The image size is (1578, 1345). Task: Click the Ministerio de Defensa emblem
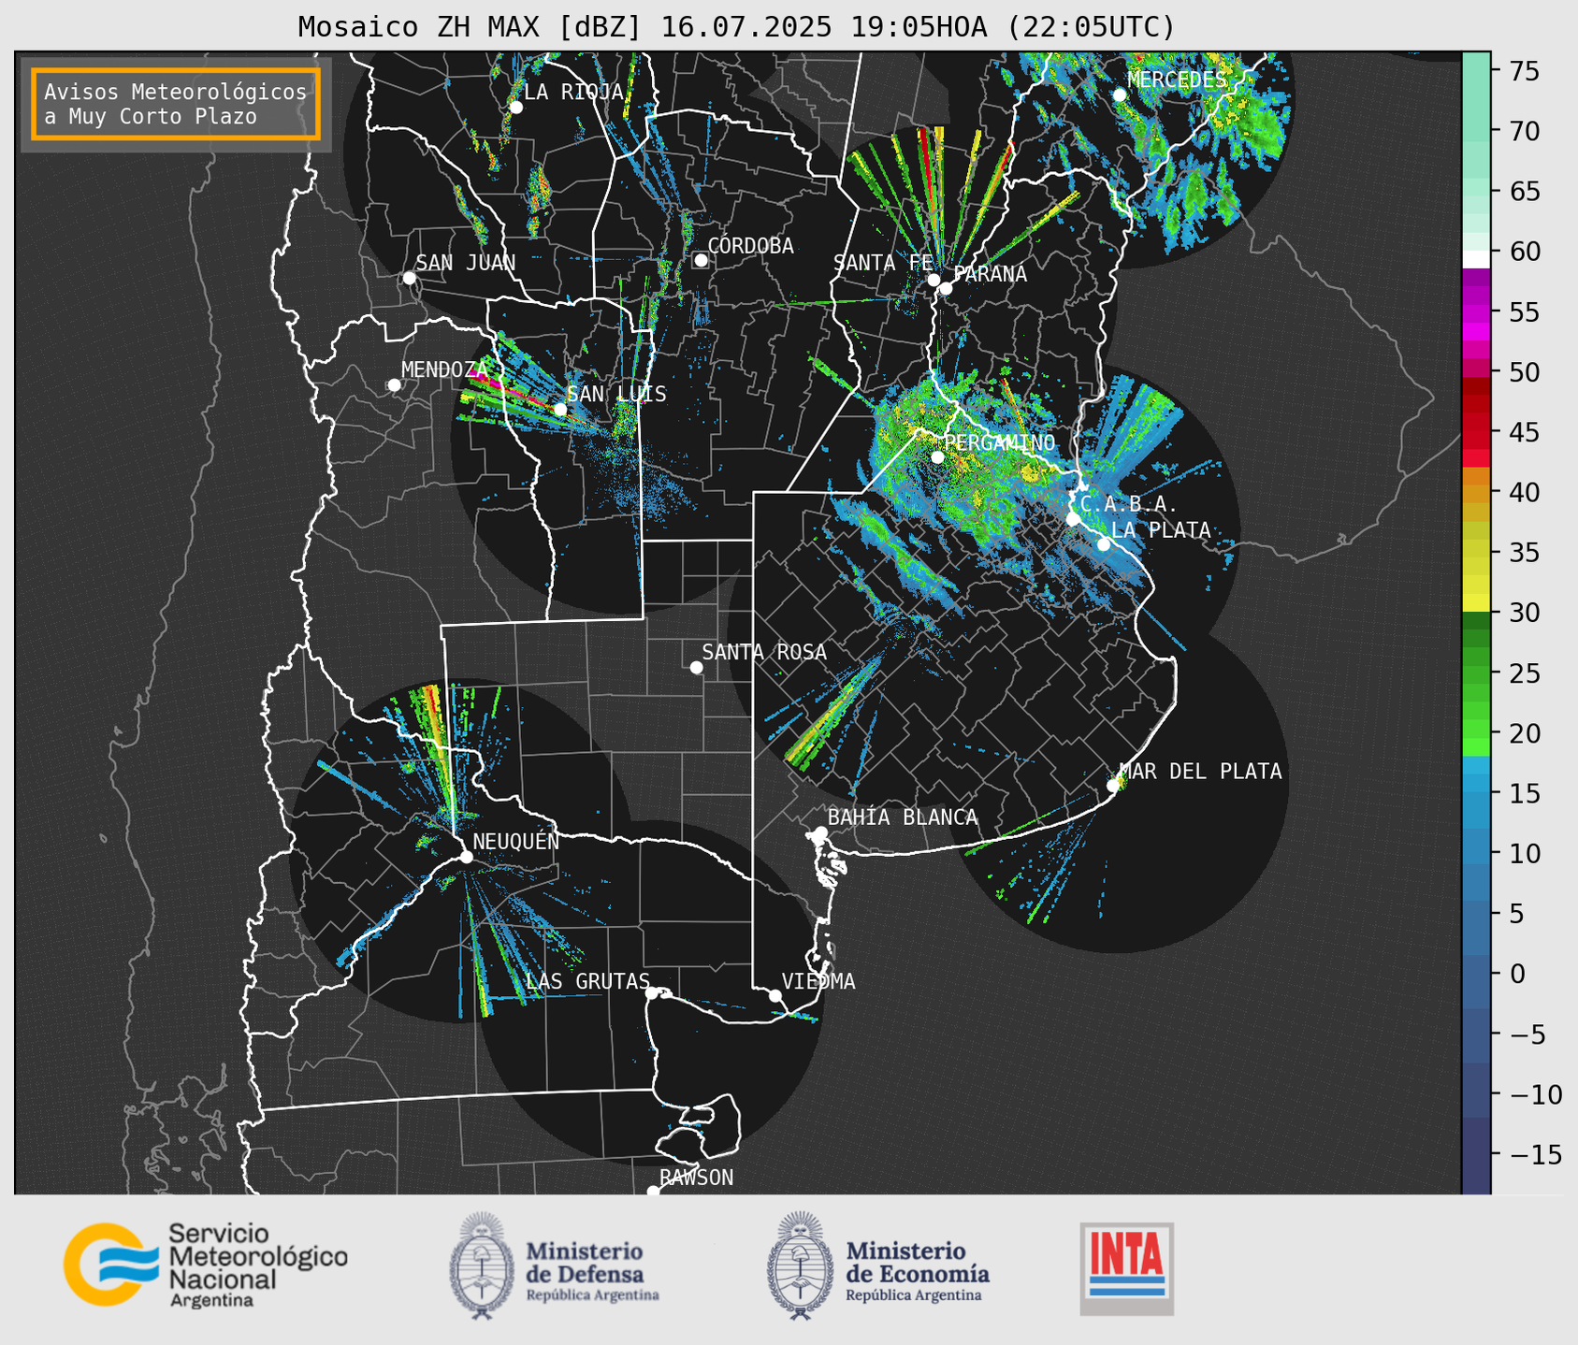click(x=482, y=1266)
